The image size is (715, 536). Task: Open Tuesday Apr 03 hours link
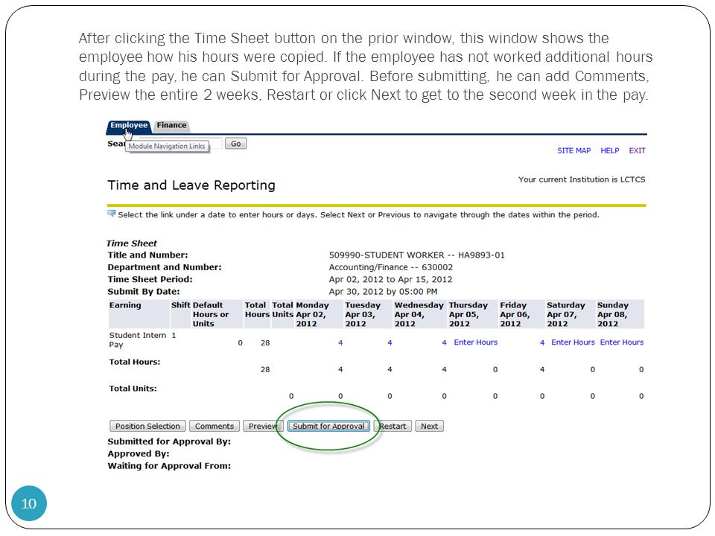[390, 342]
